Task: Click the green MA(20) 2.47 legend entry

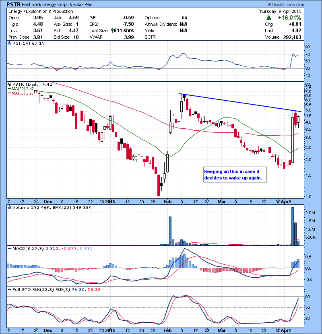Action: [x=21, y=89]
